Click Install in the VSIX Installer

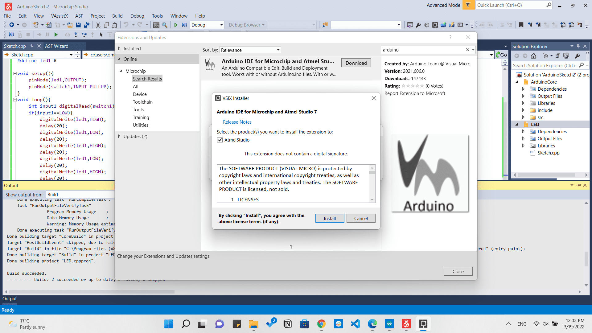(x=330, y=218)
